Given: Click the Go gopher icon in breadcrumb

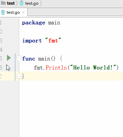Looking at the screenshot, I should [22, 3].
